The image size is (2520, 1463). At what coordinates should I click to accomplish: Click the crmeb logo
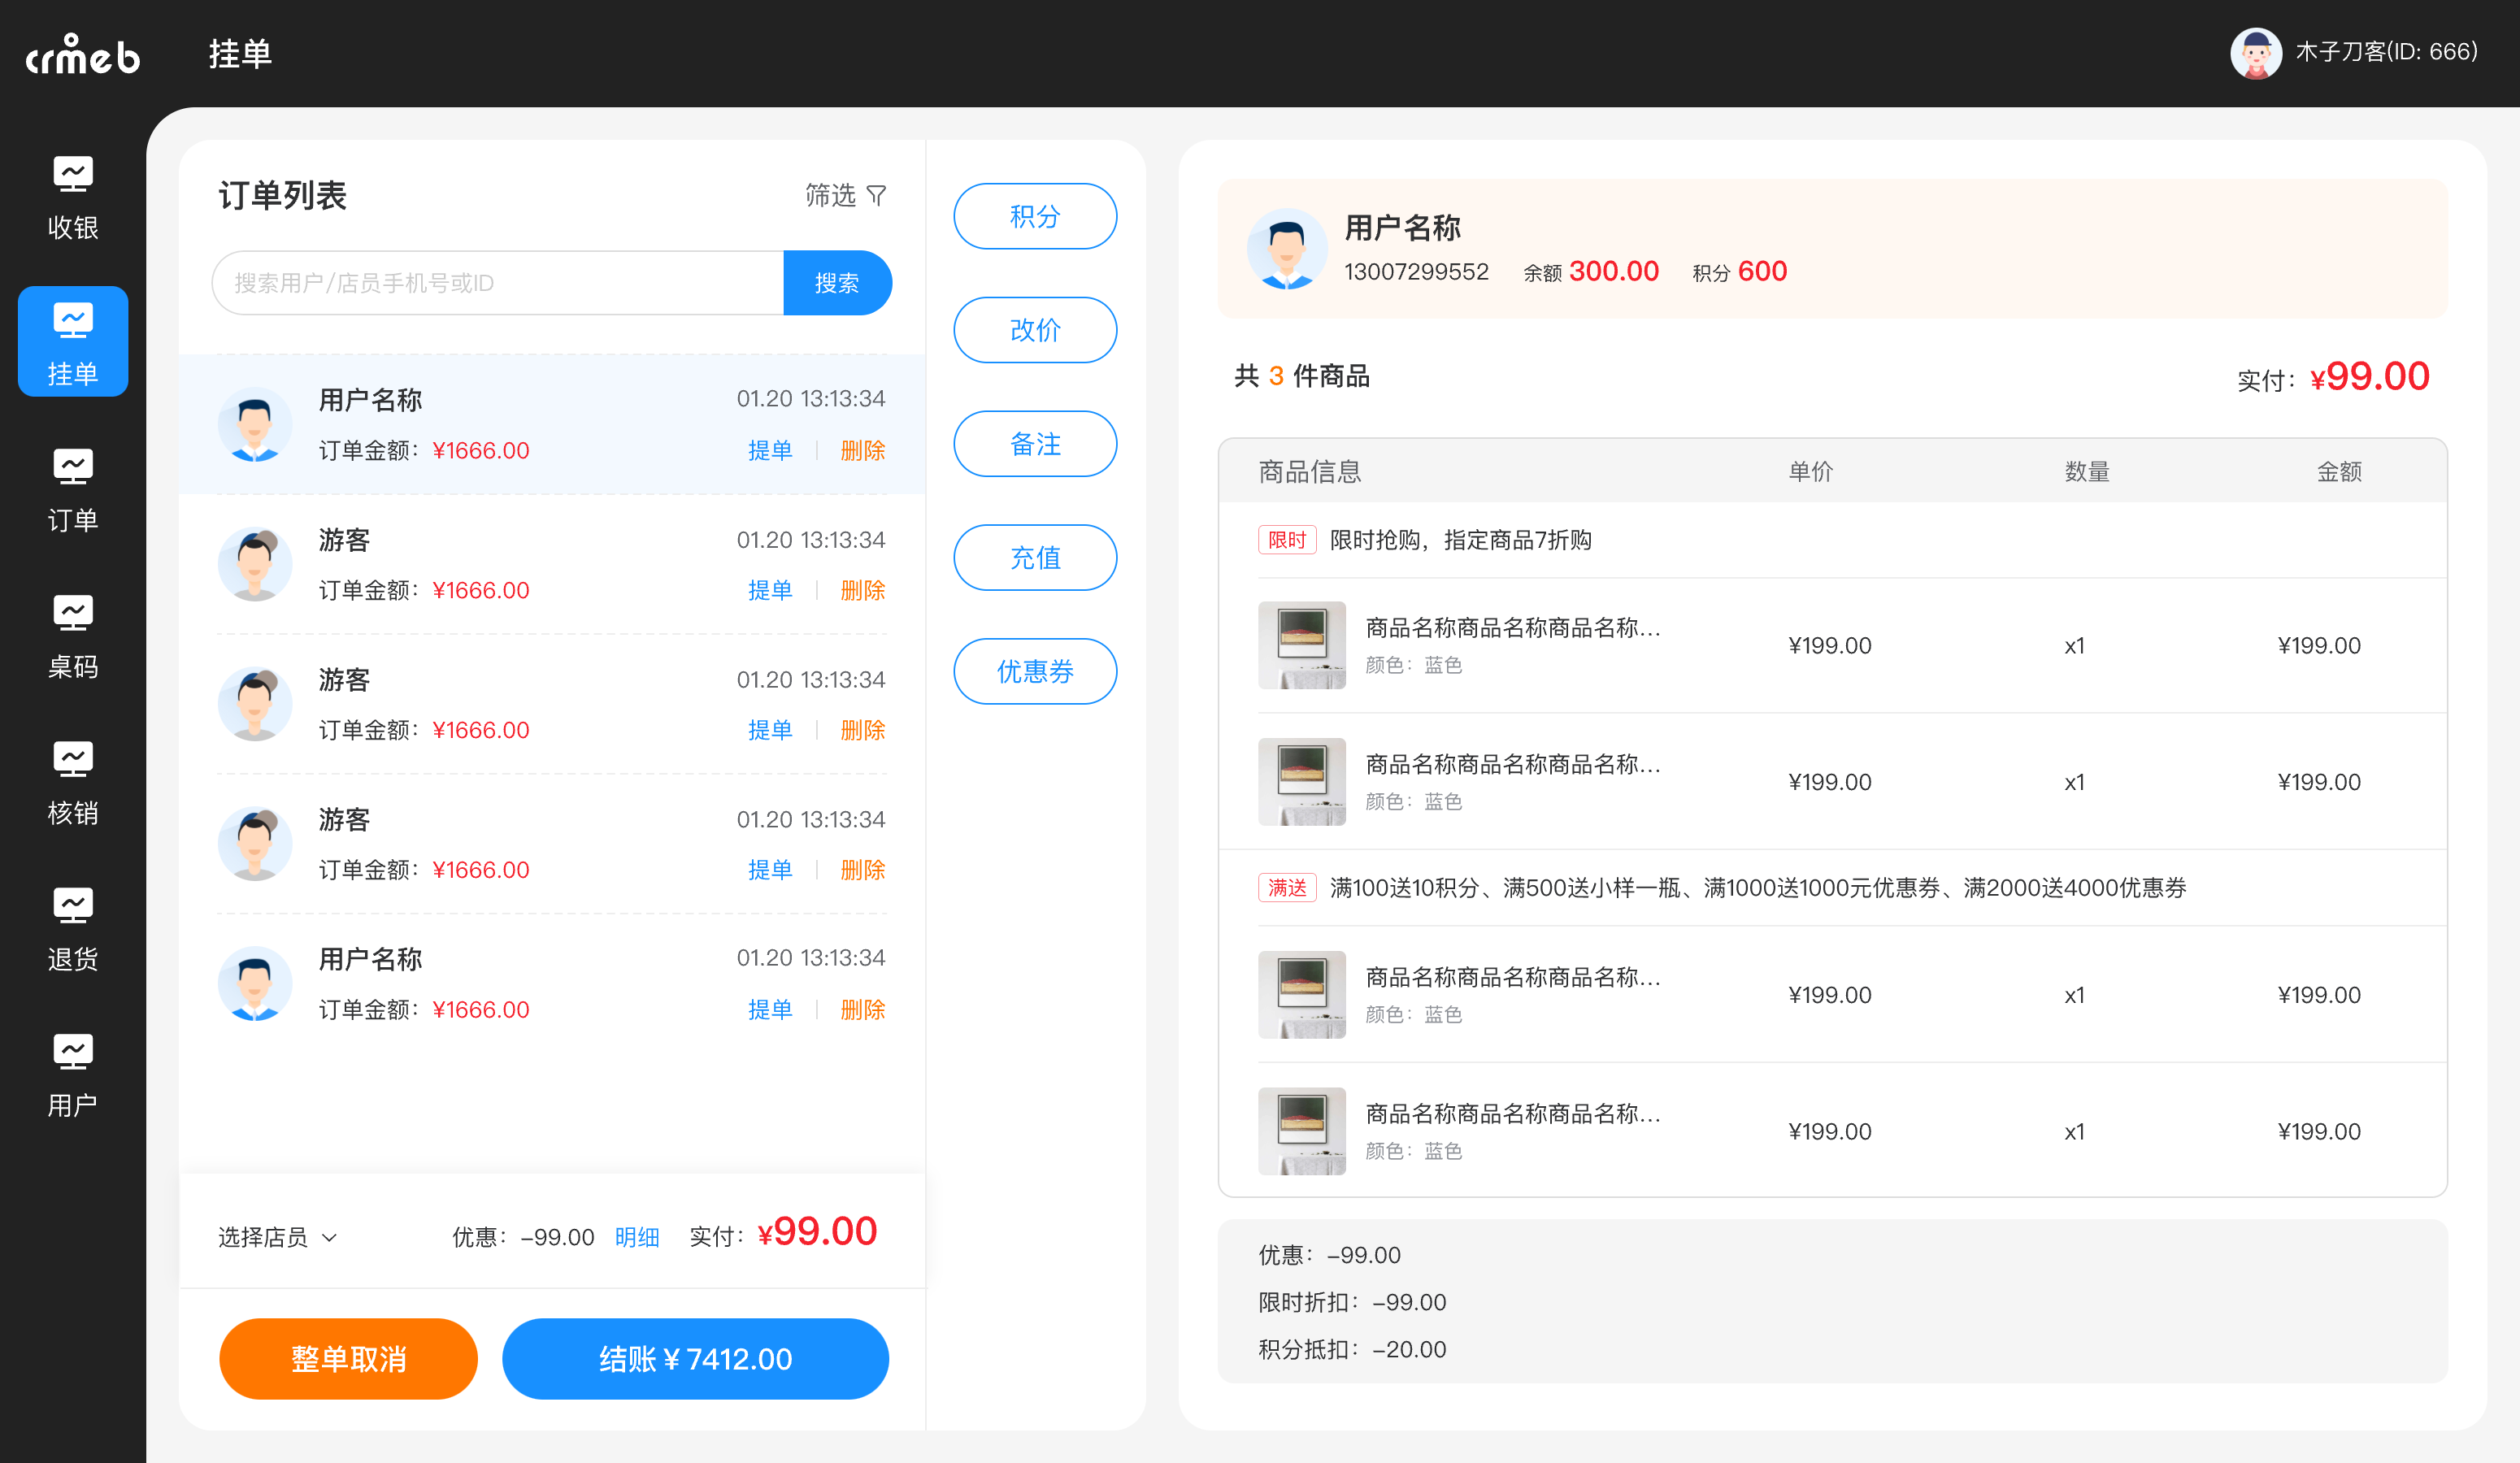point(82,54)
